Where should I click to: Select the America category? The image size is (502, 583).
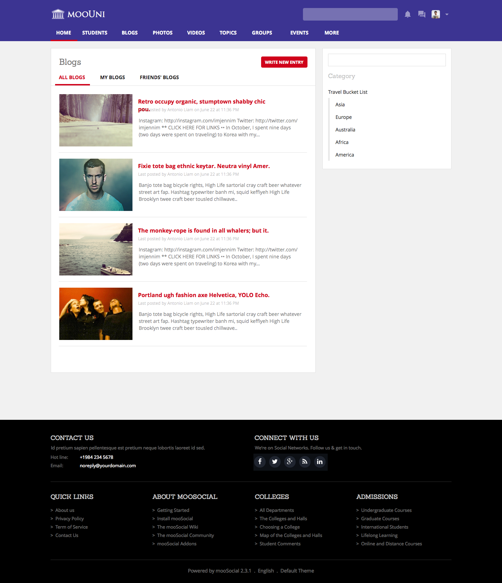pyautogui.click(x=344, y=155)
